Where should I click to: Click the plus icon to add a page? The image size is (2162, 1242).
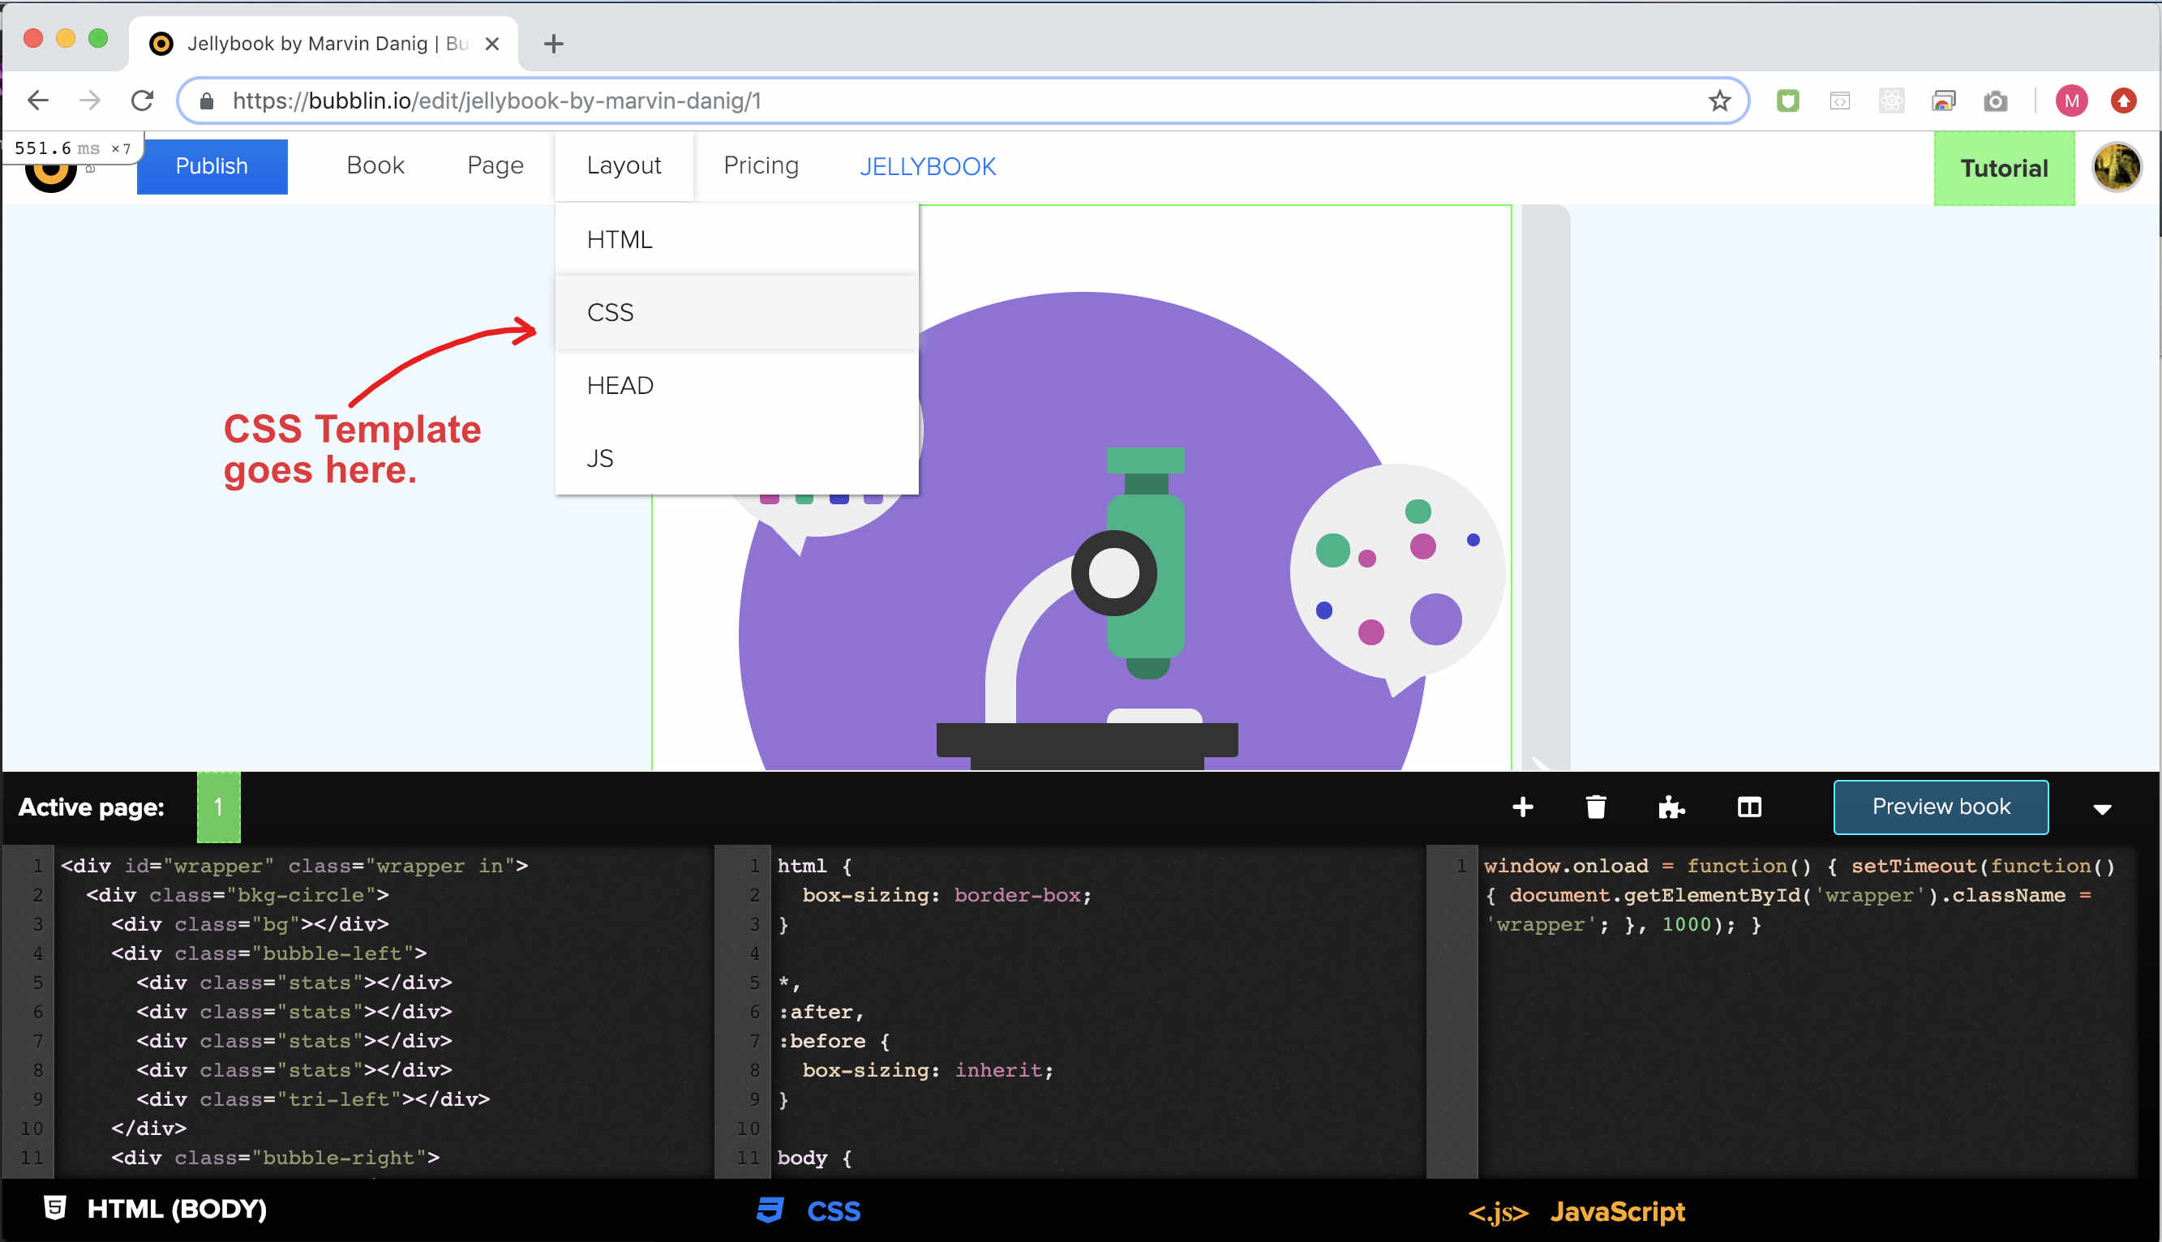click(1522, 807)
